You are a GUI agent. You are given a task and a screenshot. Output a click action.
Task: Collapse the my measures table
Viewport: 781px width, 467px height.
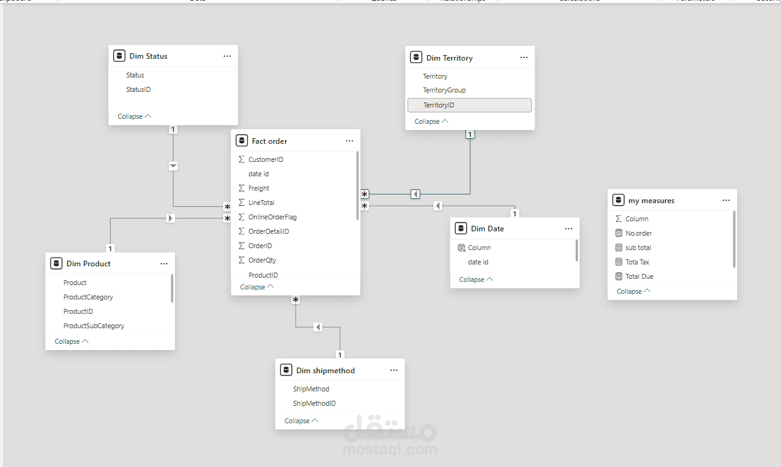(x=633, y=291)
